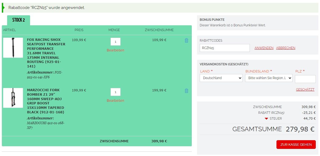Screen dimensions: 320x156
Task: Click Bearbeiten under the Fox seatpost
Action: click(x=115, y=50)
